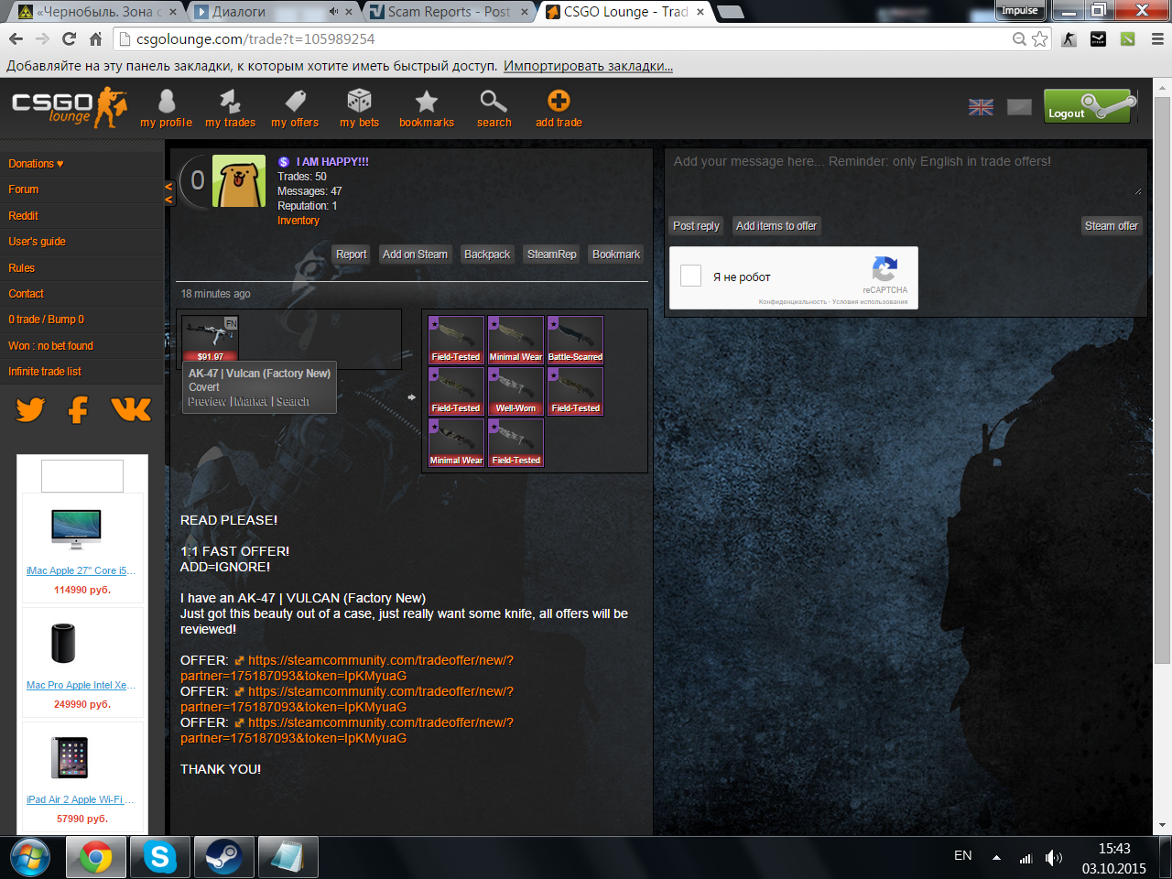Screen dimensions: 1172x879
Task: Switch to the Scam Reports browser tab
Action: click(449, 12)
